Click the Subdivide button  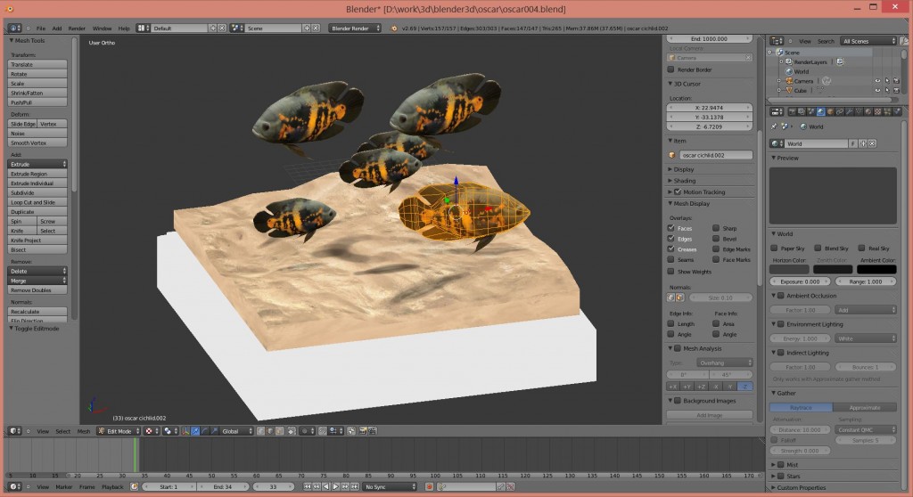click(x=37, y=192)
